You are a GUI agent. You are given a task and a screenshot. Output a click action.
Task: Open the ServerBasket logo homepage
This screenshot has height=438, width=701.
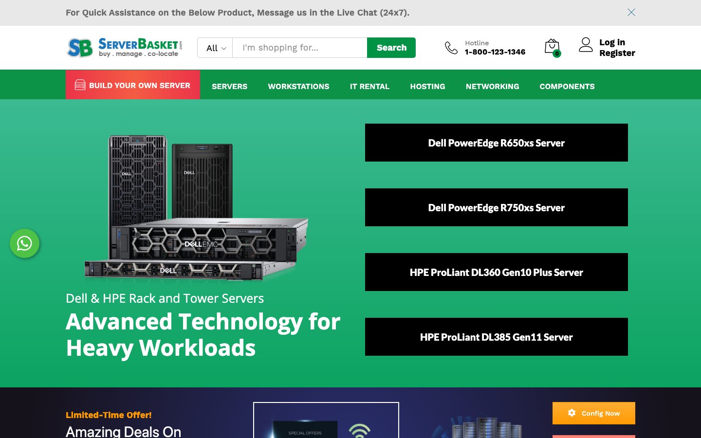[124, 48]
